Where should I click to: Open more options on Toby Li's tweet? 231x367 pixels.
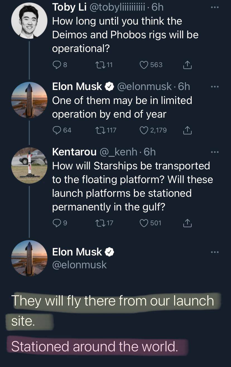click(215, 7)
